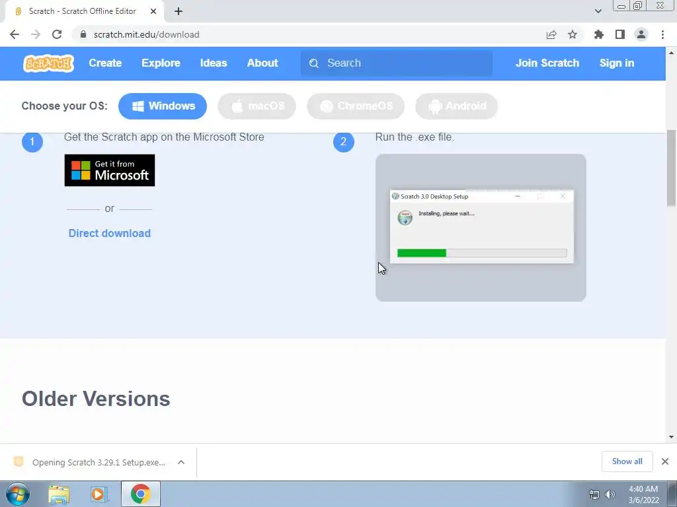Go forward in browser history
The image size is (677, 507).
tap(36, 34)
